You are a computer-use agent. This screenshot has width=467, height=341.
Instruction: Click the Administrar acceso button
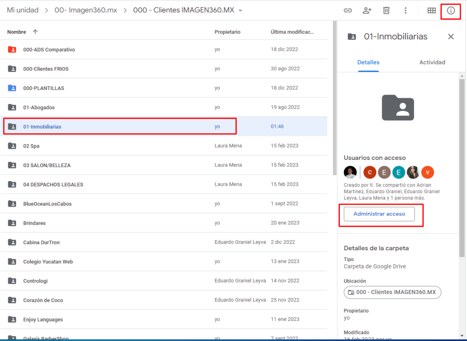(x=379, y=214)
